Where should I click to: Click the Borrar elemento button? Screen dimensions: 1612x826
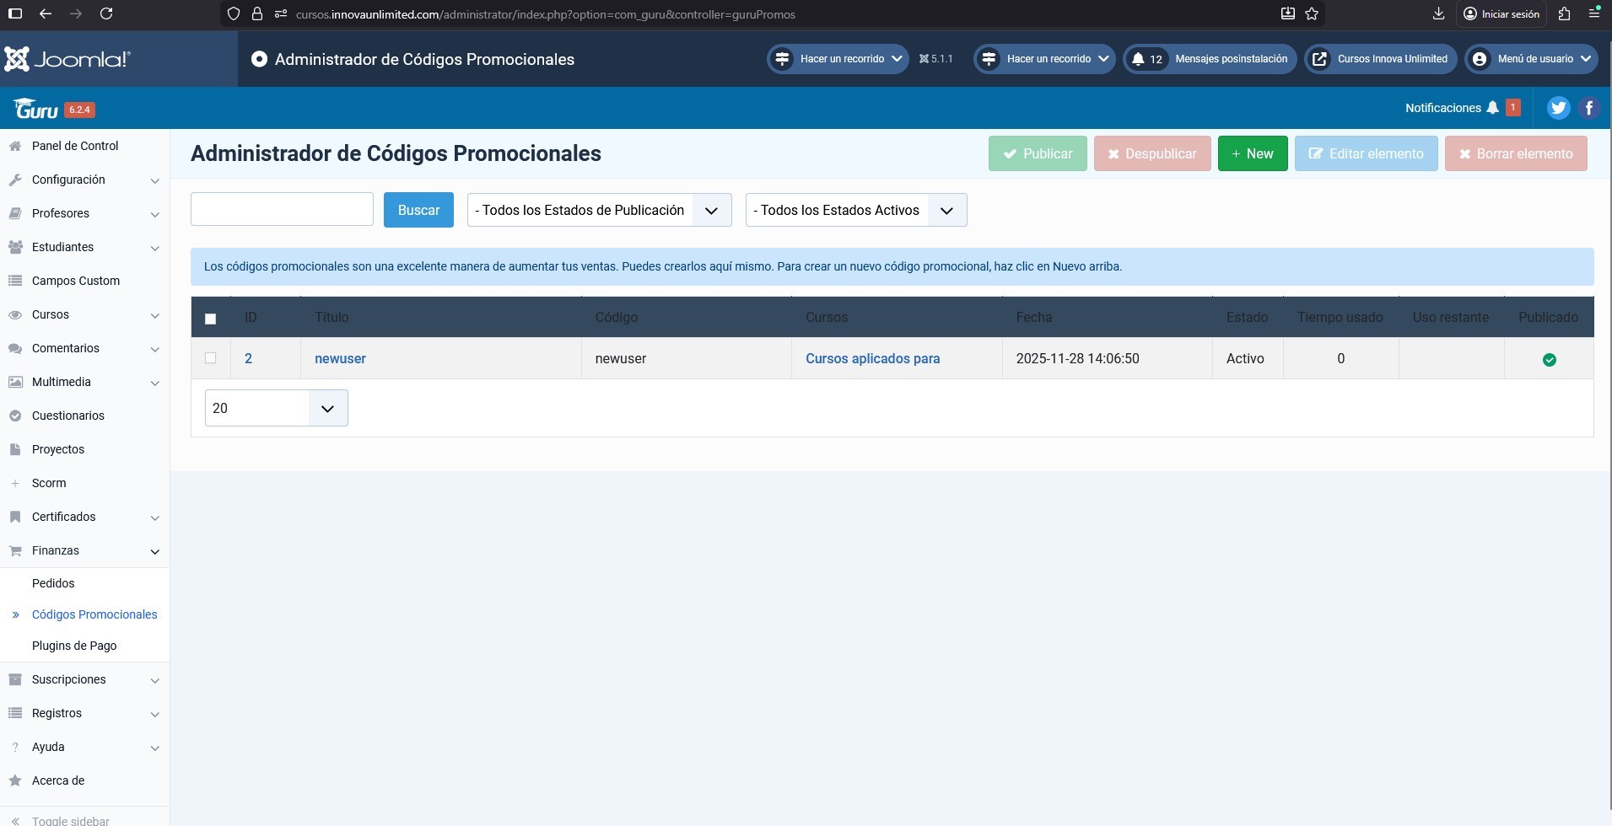pyautogui.click(x=1516, y=153)
